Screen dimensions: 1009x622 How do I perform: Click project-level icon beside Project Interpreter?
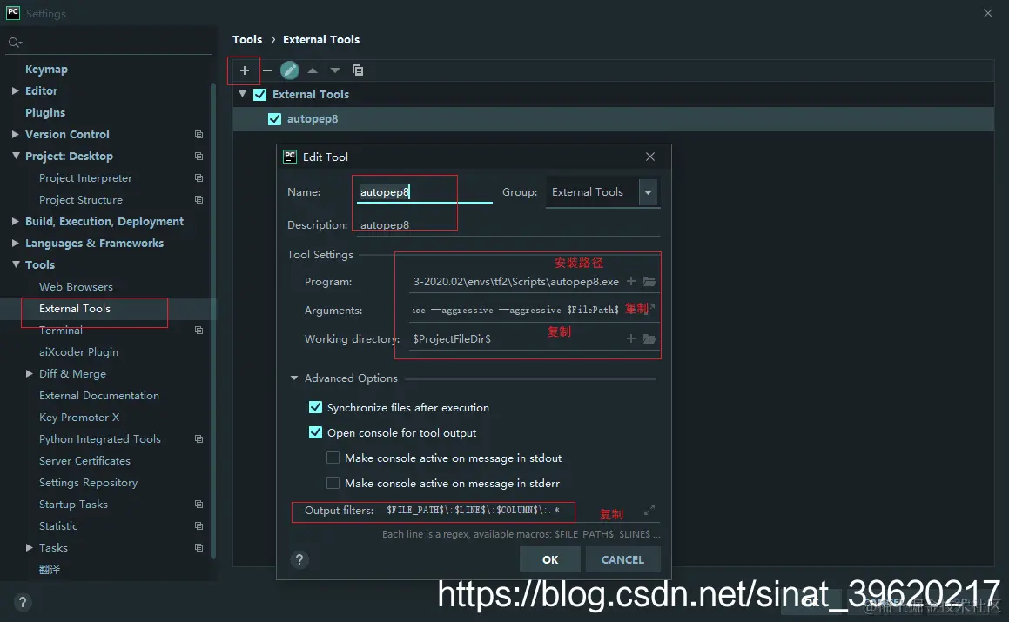click(198, 178)
